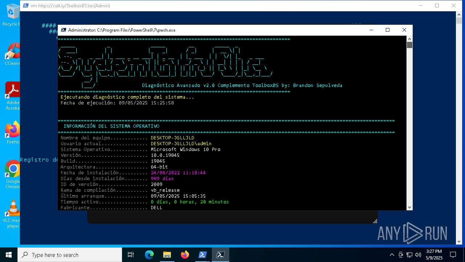The height and width of the screenshot is (262, 465).
Task: Click last boot 09/05/2025 15:05:35
Action: (178, 196)
